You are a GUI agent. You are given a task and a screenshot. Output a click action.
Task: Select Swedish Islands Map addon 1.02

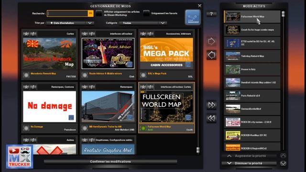point(252,83)
